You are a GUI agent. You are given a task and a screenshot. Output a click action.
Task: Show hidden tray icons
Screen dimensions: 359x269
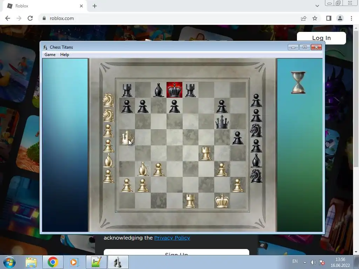click(305, 262)
